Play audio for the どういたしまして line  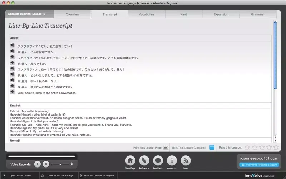click(x=13, y=74)
